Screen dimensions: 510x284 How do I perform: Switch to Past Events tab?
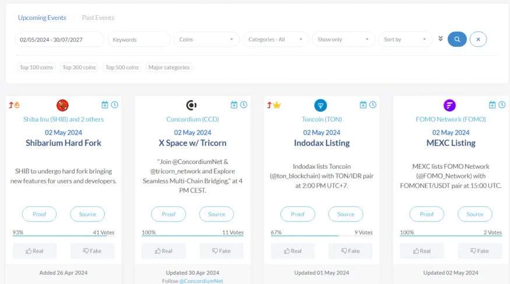pyautogui.click(x=98, y=17)
